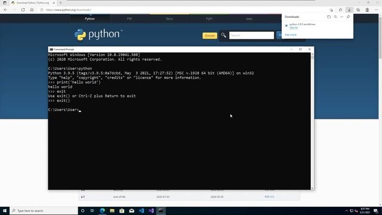Click See more in Downloads panel
This screenshot has width=382, height=215.
291,35
